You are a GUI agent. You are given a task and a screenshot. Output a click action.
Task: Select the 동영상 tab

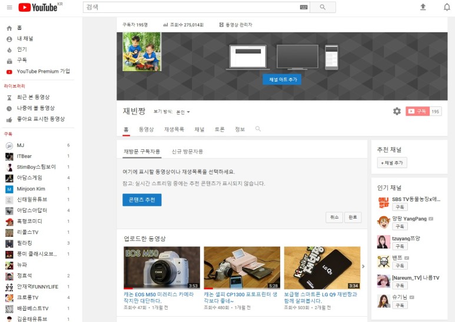146,129
